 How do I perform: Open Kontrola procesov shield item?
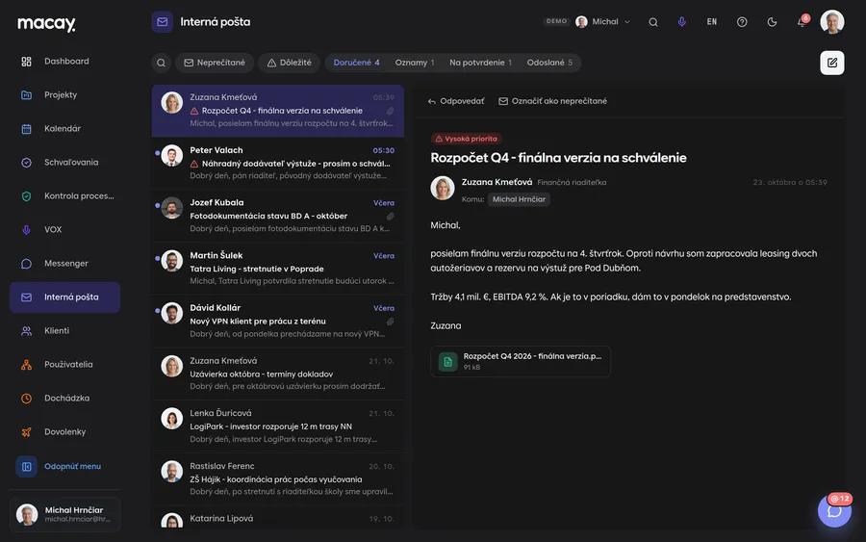[64, 196]
